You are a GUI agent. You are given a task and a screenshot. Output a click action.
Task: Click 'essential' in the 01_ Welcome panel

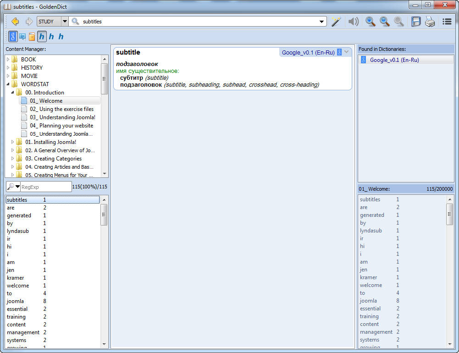pos(371,309)
